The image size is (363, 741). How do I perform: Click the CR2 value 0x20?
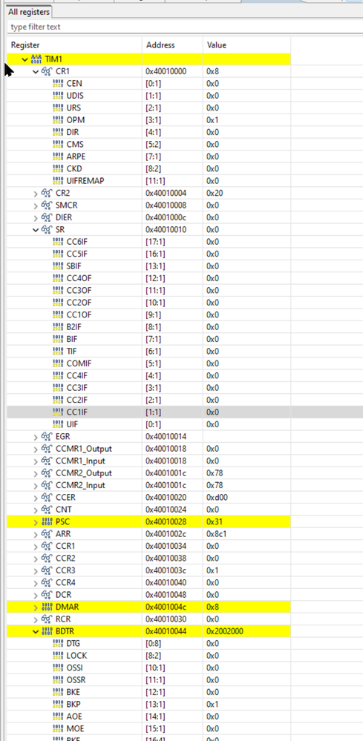coord(215,194)
